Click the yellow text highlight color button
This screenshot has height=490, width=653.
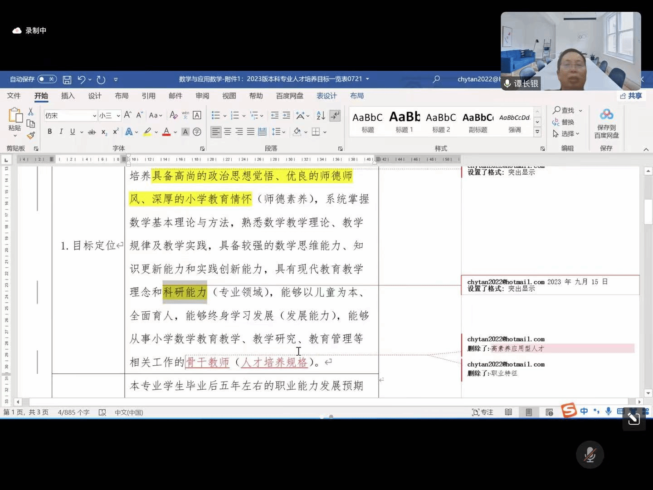[147, 132]
